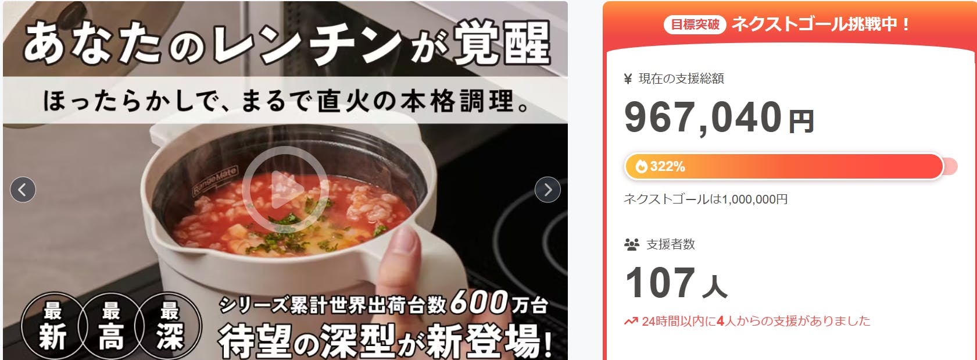
Task: Click the 107人 supporter count
Action: [676, 283]
